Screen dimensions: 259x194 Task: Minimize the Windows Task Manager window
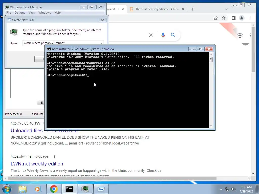click(x=83, y=7)
